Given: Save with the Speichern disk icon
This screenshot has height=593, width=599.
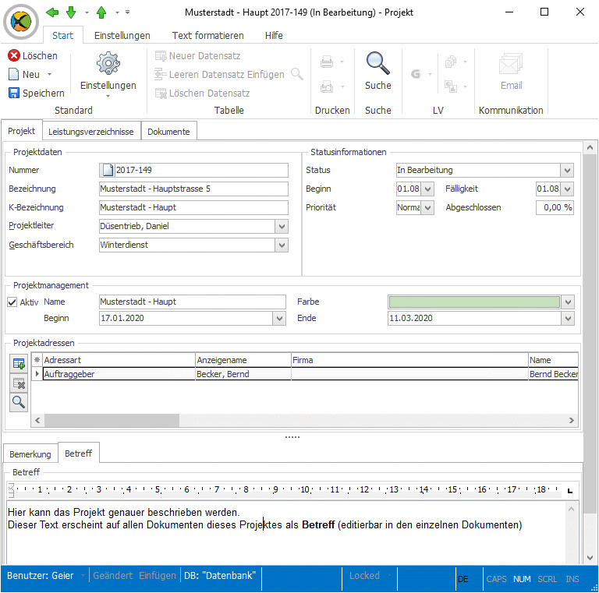Looking at the screenshot, I should pyautogui.click(x=14, y=93).
